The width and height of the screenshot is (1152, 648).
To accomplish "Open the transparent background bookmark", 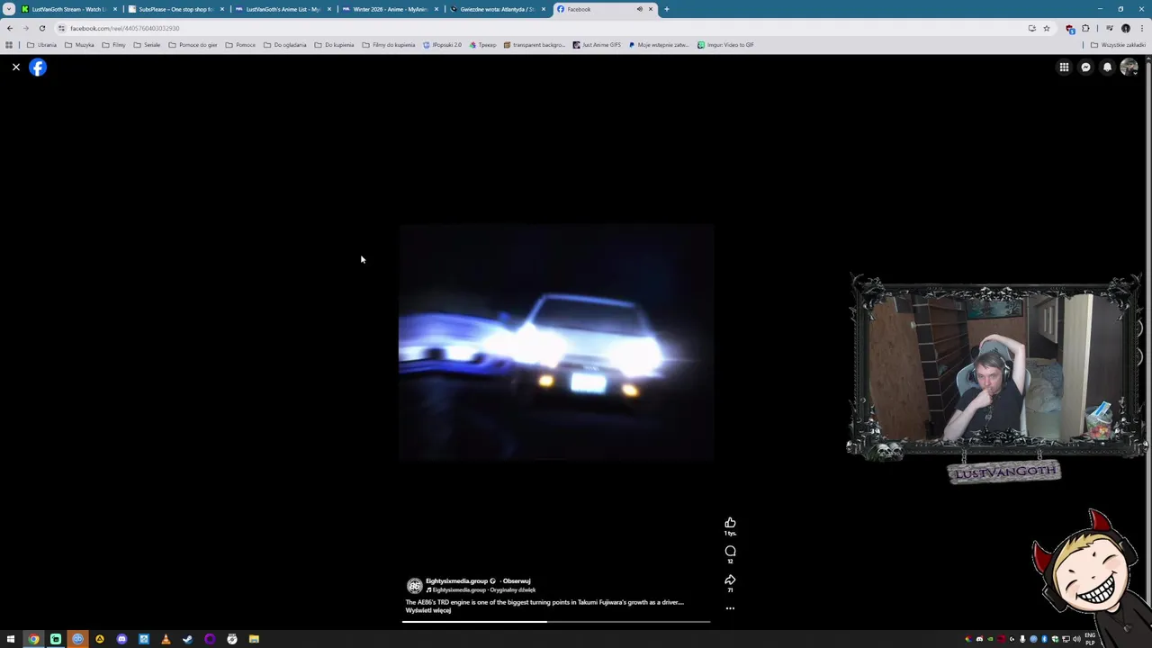I will (535, 44).
